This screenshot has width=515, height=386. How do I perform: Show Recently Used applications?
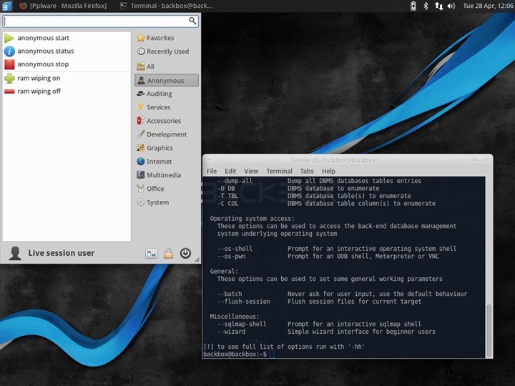tap(167, 51)
